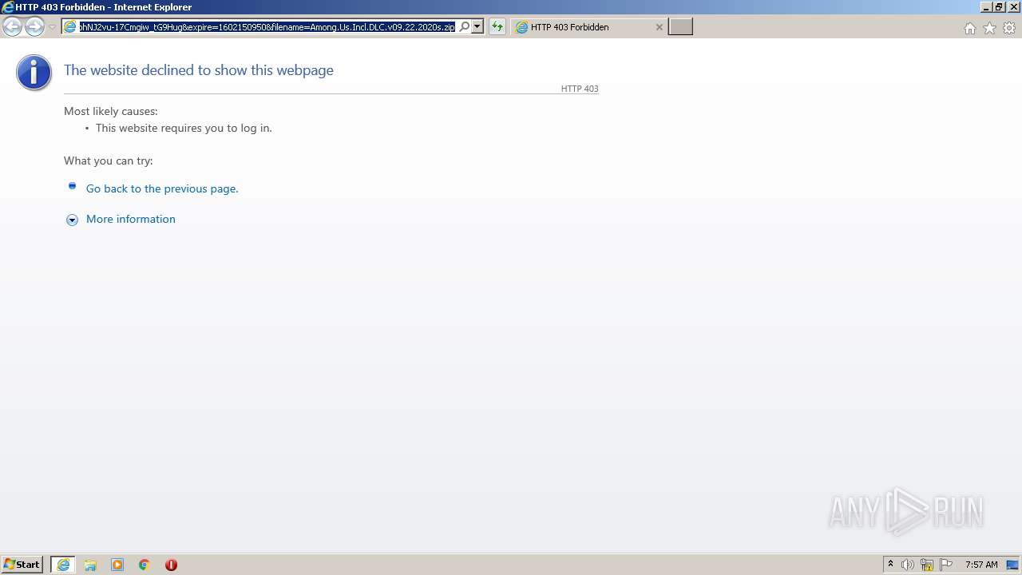The image size is (1022, 575).
Task: Click the volume speaker tray icon
Action: [x=908, y=565]
